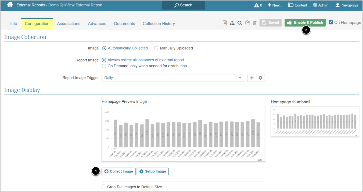Click the Enable & Publish button

[305, 23]
